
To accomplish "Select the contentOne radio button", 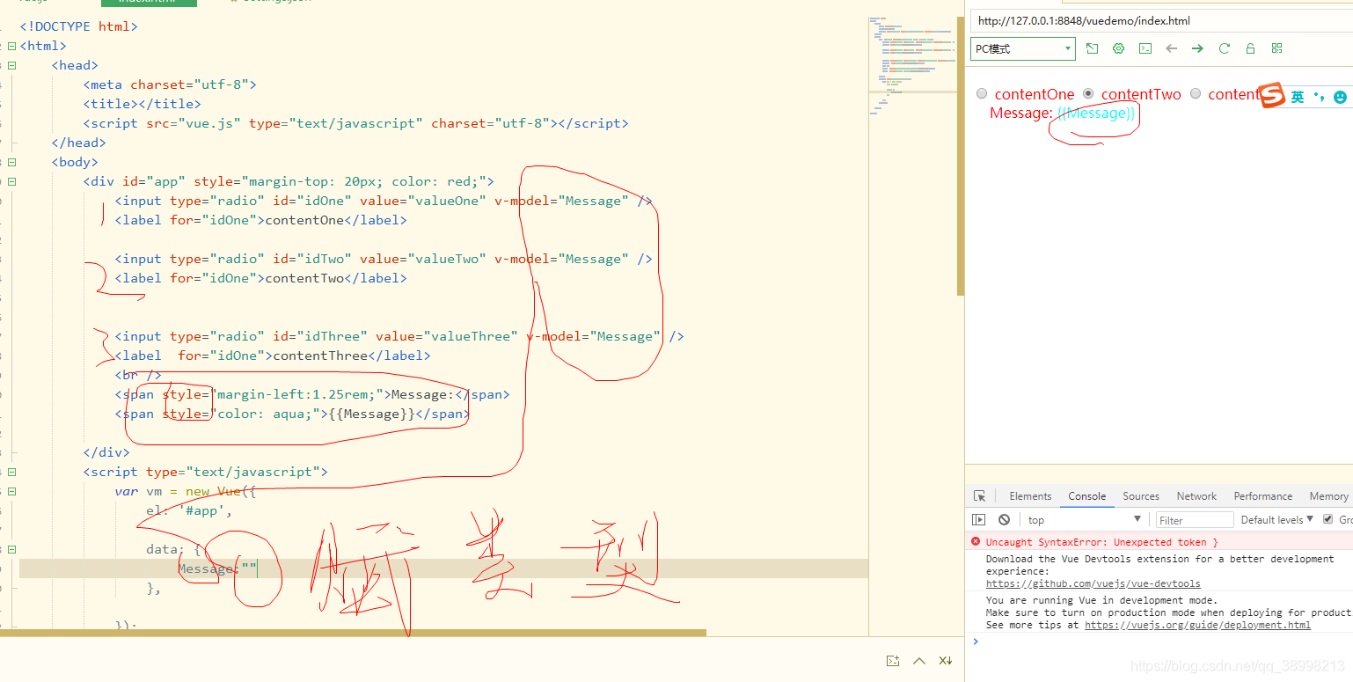I will click(x=982, y=93).
